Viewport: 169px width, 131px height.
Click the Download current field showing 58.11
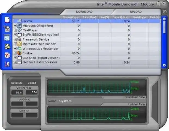point(17,92)
